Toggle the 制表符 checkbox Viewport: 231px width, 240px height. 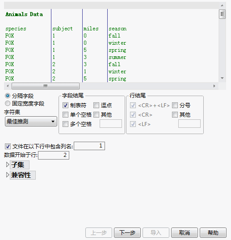tap(65, 105)
